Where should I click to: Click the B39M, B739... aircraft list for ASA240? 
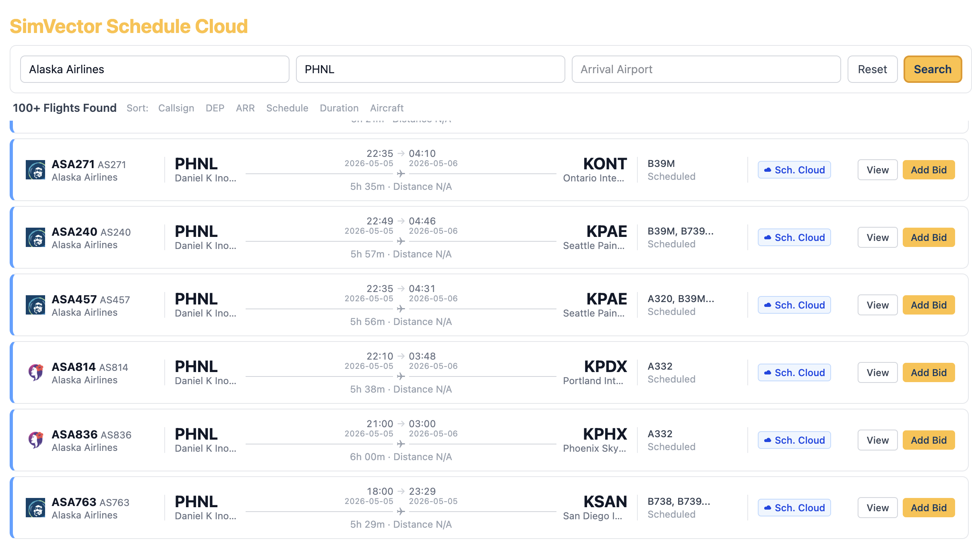(x=680, y=231)
